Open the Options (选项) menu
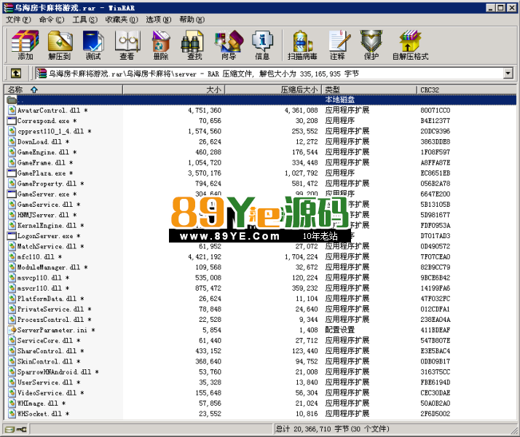This screenshot has height=437, width=520. tap(159, 20)
